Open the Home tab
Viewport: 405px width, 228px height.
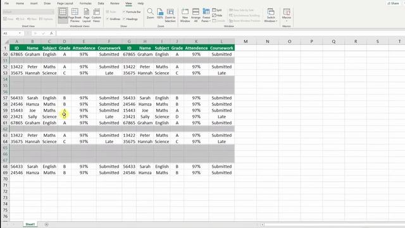[20, 3]
